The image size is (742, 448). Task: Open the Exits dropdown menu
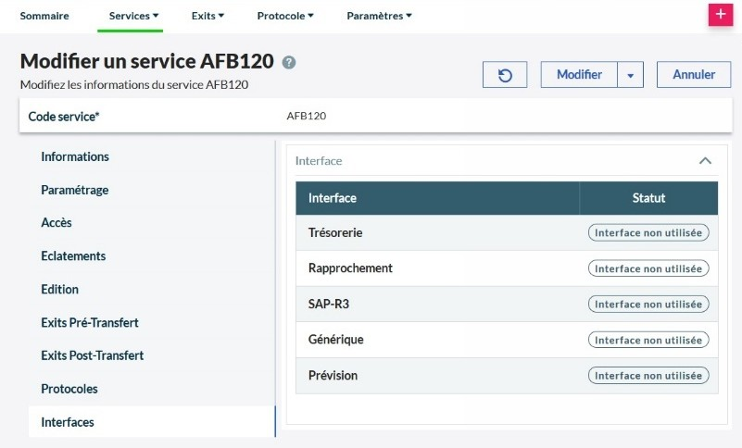coord(208,16)
